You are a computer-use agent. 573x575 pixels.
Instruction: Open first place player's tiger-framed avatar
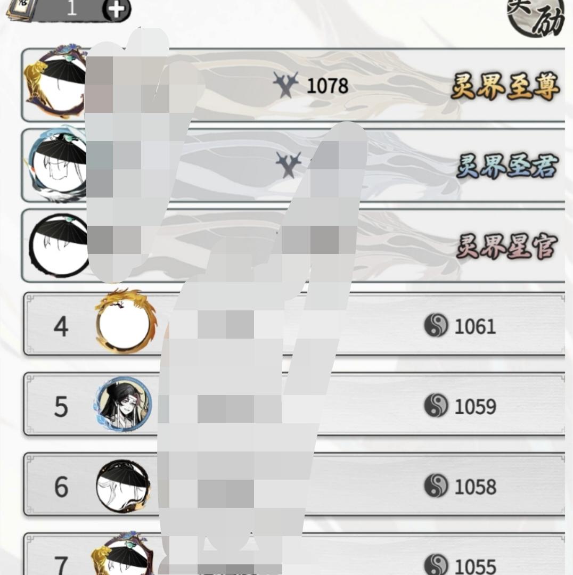(x=56, y=81)
